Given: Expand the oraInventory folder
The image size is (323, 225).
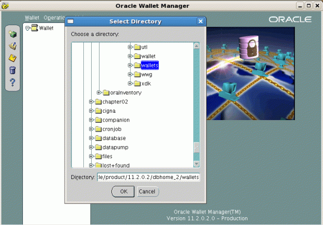Looking at the screenshot, I should click(99, 92).
